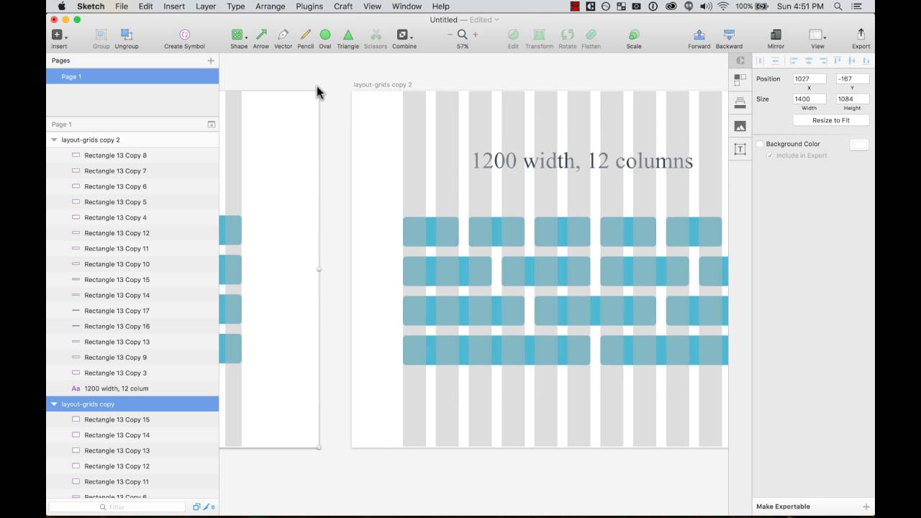Collapse the layout-grids copy group
Viewport: 921px width, 518px height.
[54, 404]
